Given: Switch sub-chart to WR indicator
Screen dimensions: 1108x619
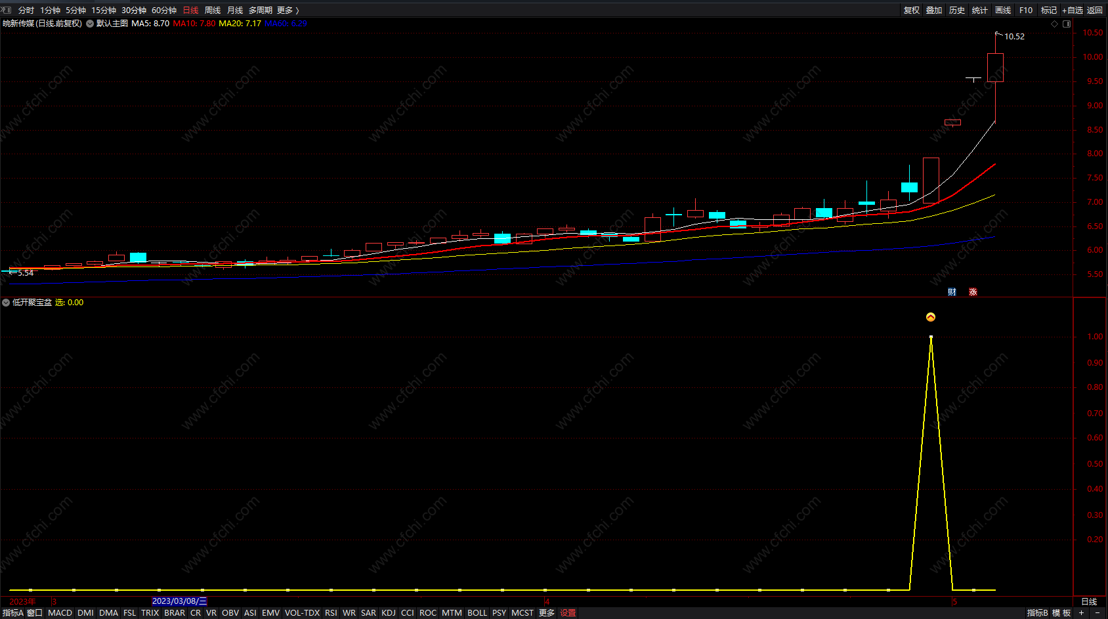Looking at the screenshot, I should point(349,613).
